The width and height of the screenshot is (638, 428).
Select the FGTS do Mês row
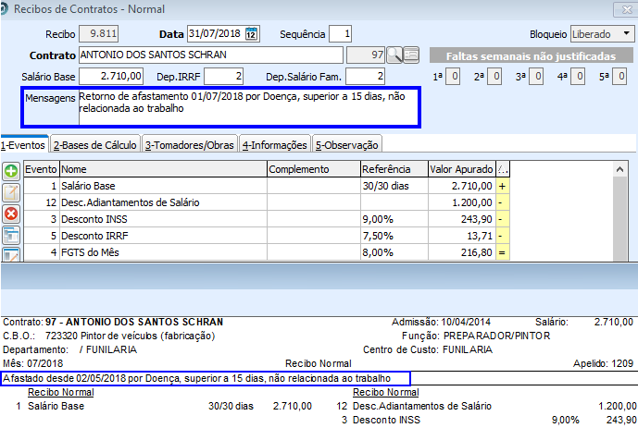(x=267, y=252)
